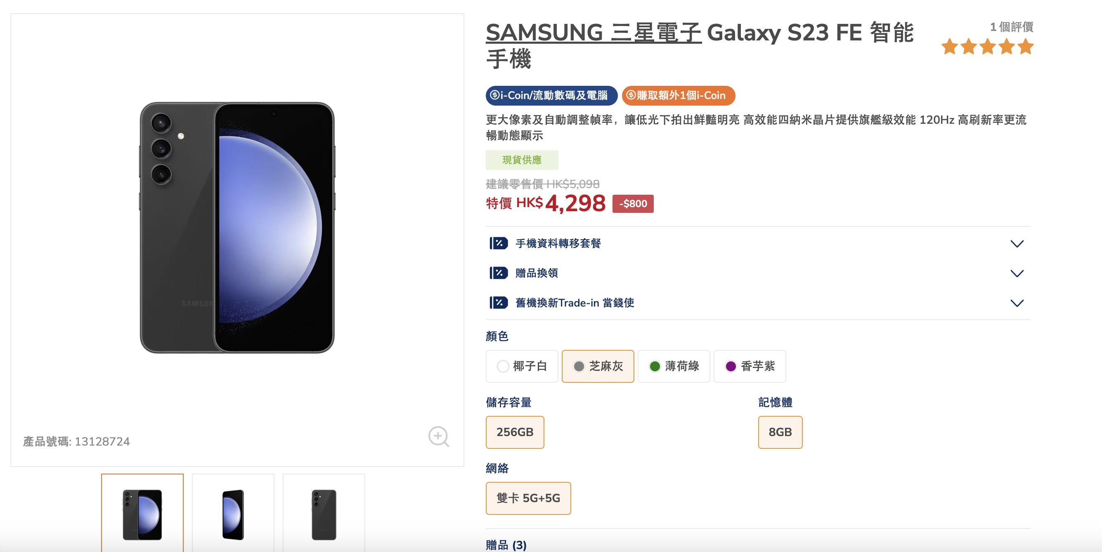
Task: Click the promo tag icon beside 贈品換領
Action: click(499, 273)
